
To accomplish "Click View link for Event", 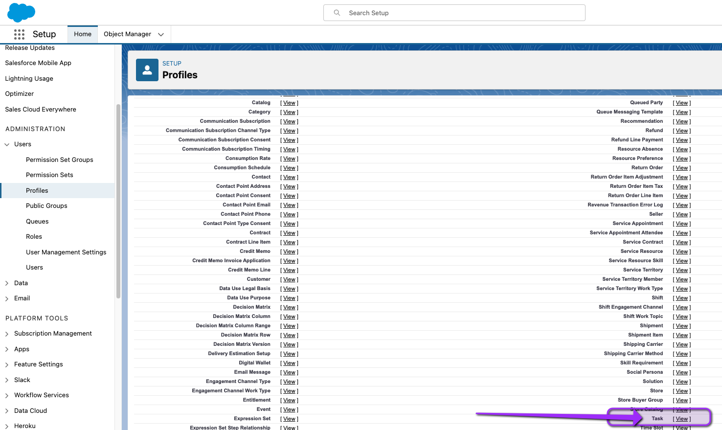I will [289, 409].
